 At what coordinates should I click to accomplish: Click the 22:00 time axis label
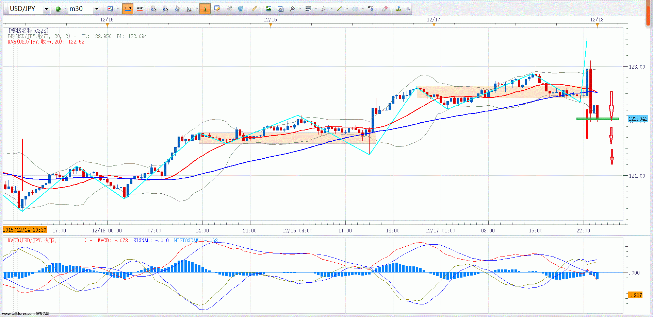583,231
